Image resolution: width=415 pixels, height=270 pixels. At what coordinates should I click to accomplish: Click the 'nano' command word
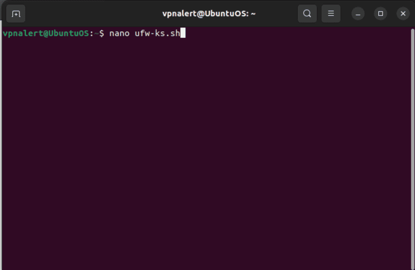pyautogui.click(x=119, y=33)
